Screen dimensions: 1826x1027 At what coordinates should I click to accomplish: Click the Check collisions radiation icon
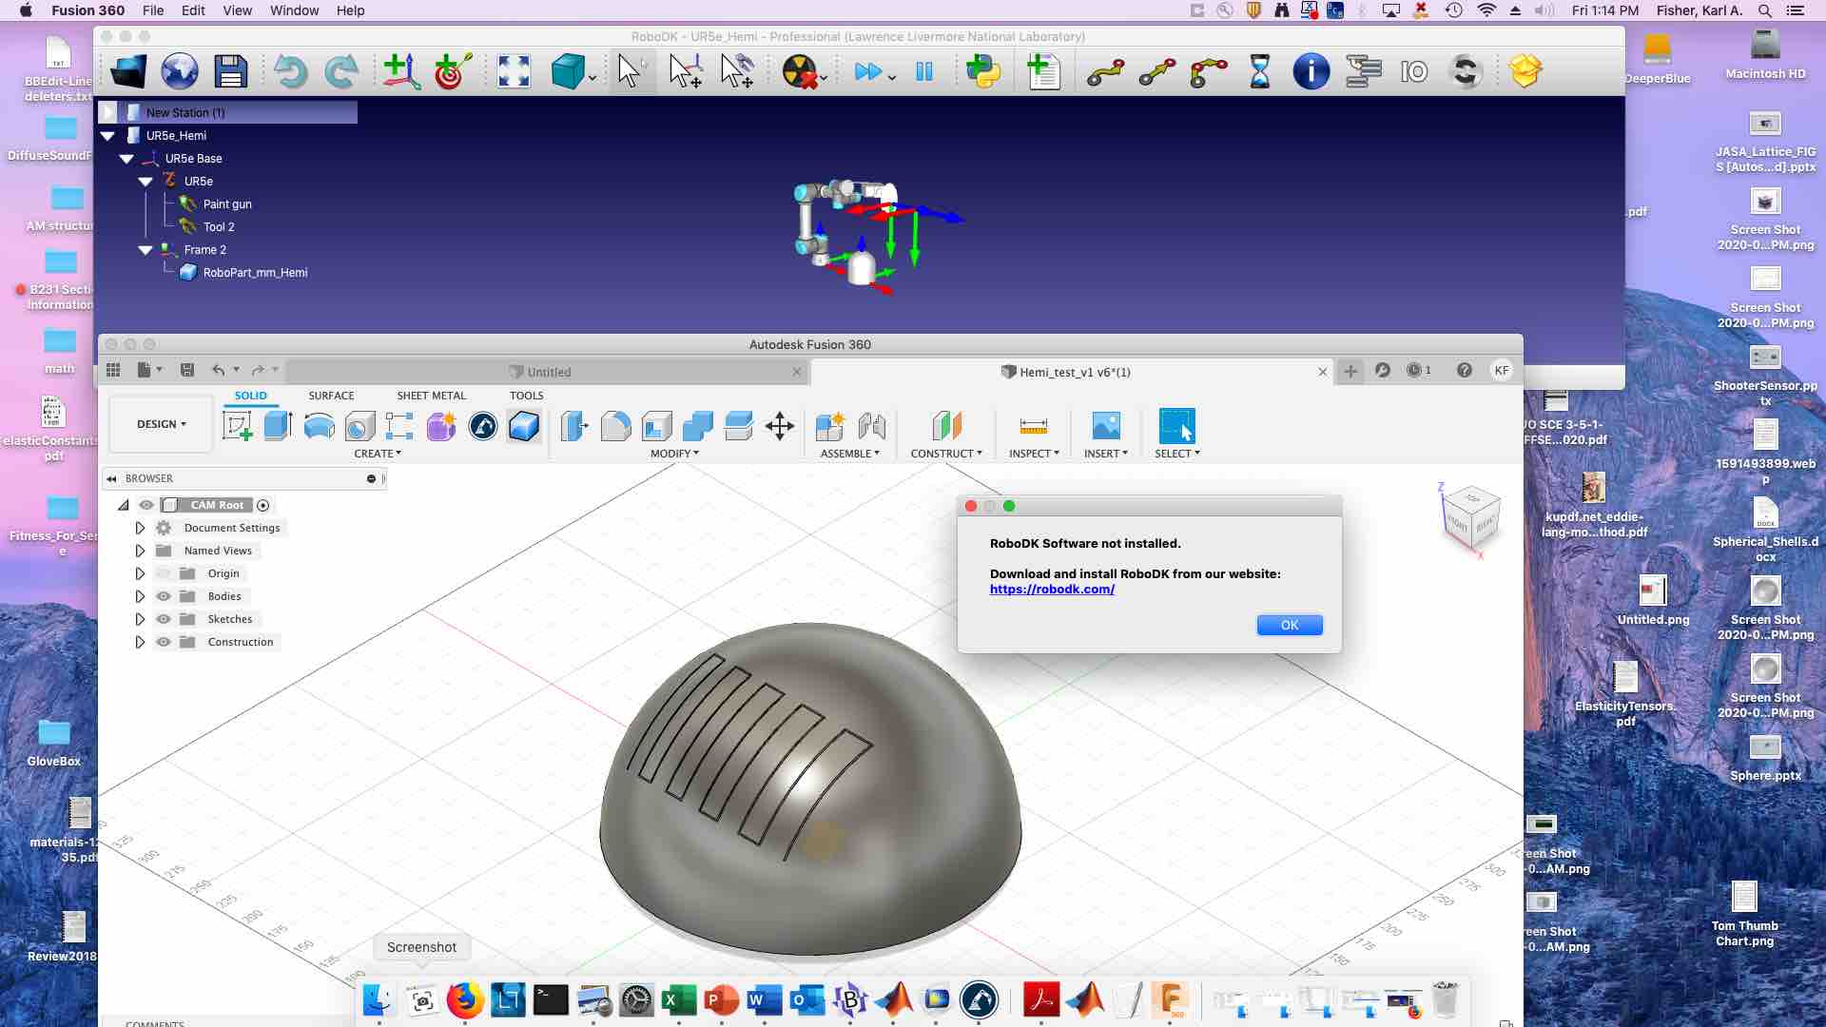pos(799,71)
